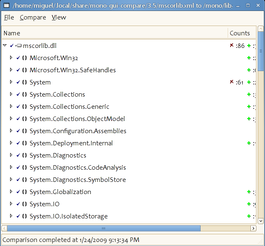Click braces icon of System.Diagnostics
The height and width of the screenshot is (246, 265).
(x=24, y=155)
